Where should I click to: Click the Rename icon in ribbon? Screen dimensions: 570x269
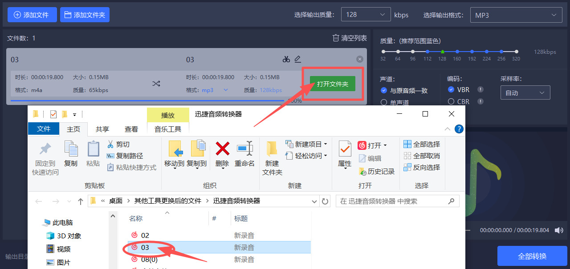[x=244, y=149]
